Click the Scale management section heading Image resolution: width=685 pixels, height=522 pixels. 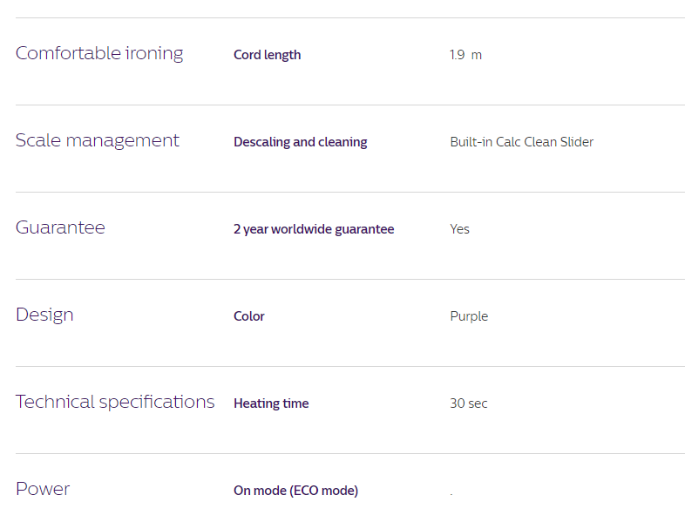coord(98,140)
